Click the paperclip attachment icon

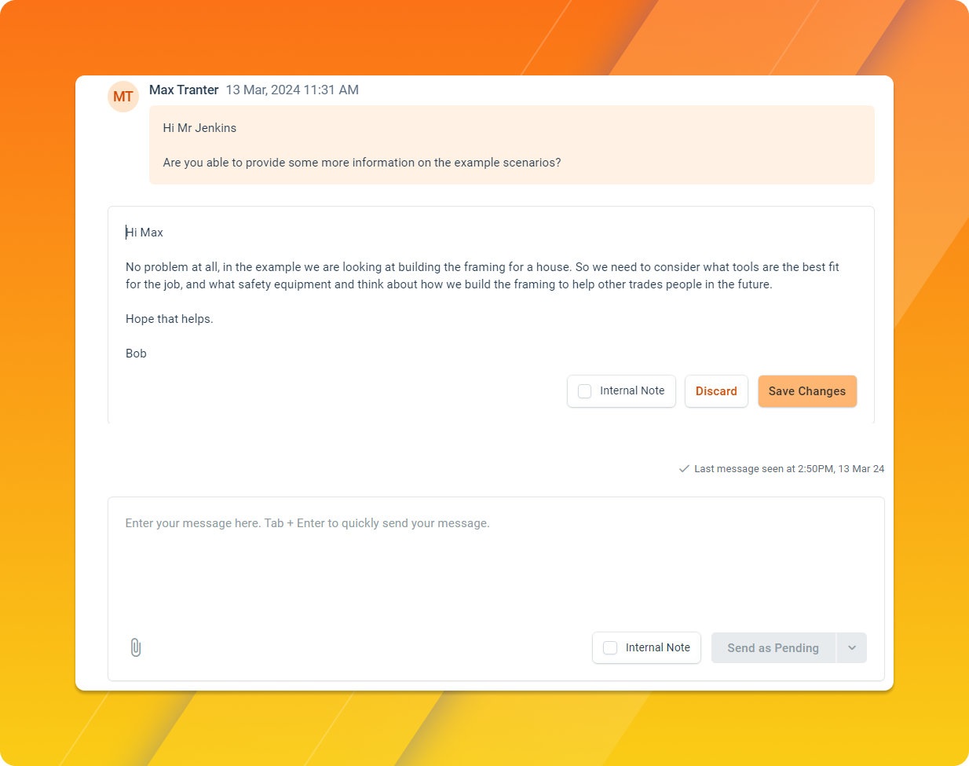[135, 647]
